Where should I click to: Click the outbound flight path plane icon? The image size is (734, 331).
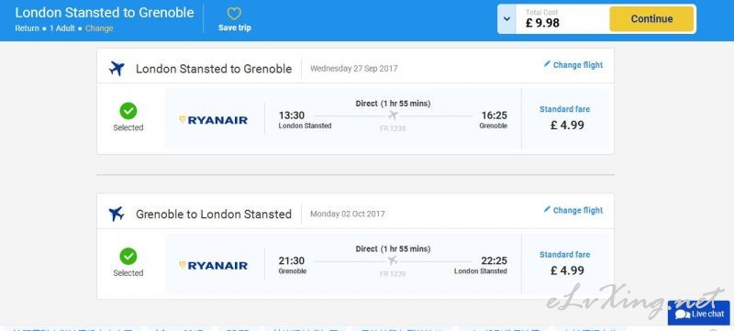tap(393, 115)
